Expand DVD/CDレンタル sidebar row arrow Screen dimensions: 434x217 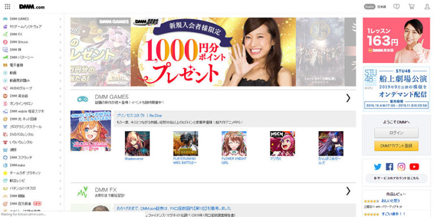pos(60,134)
